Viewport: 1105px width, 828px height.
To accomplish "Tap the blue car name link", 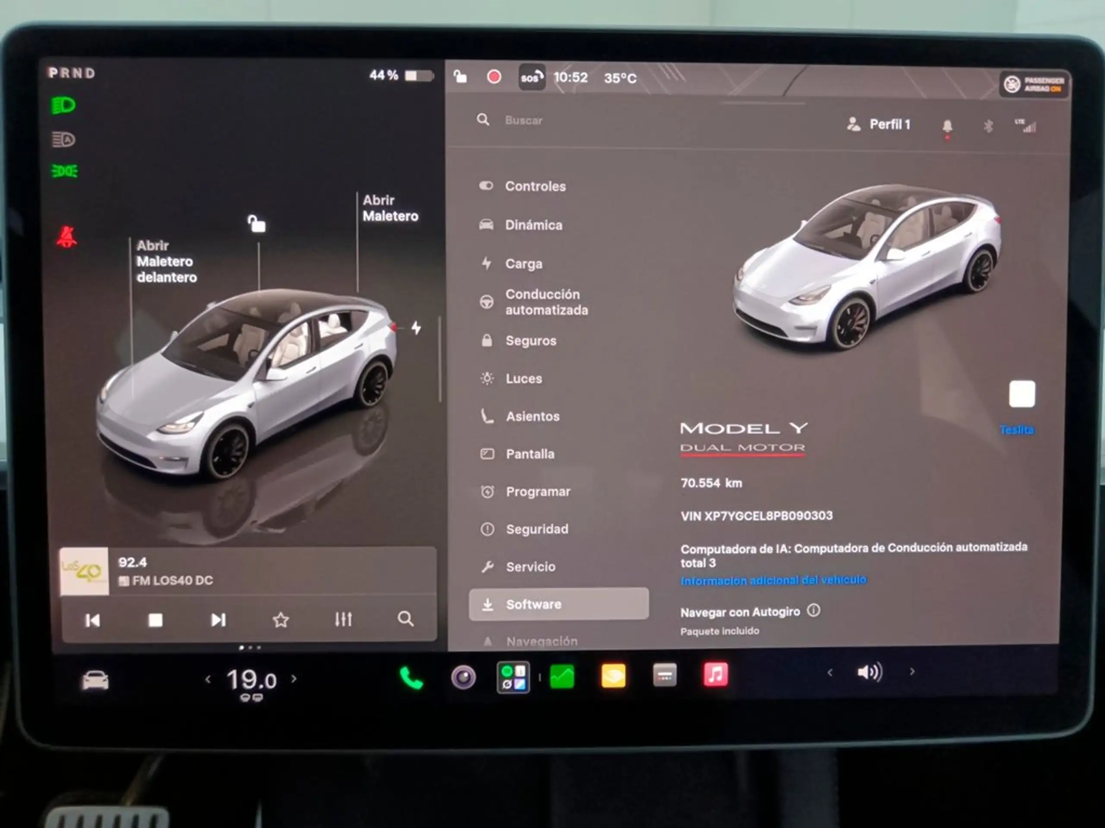I will click(x=1017, y=430).
